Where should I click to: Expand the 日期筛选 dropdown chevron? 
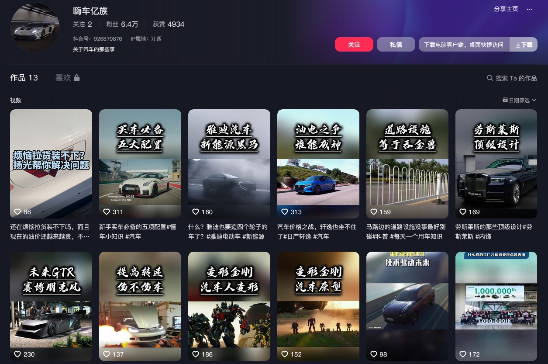534,100
